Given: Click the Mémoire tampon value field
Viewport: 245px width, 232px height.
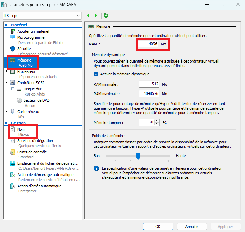Looking at the screenshot, I should [x=147, y=122].
